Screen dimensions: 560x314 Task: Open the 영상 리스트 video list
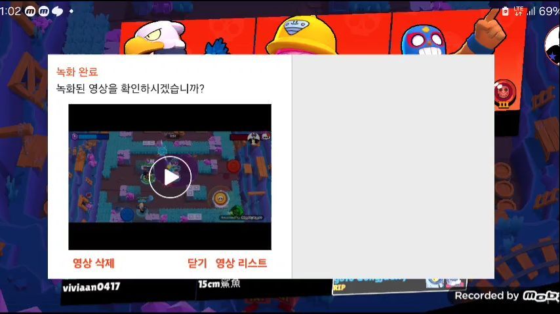pos(241,263)
